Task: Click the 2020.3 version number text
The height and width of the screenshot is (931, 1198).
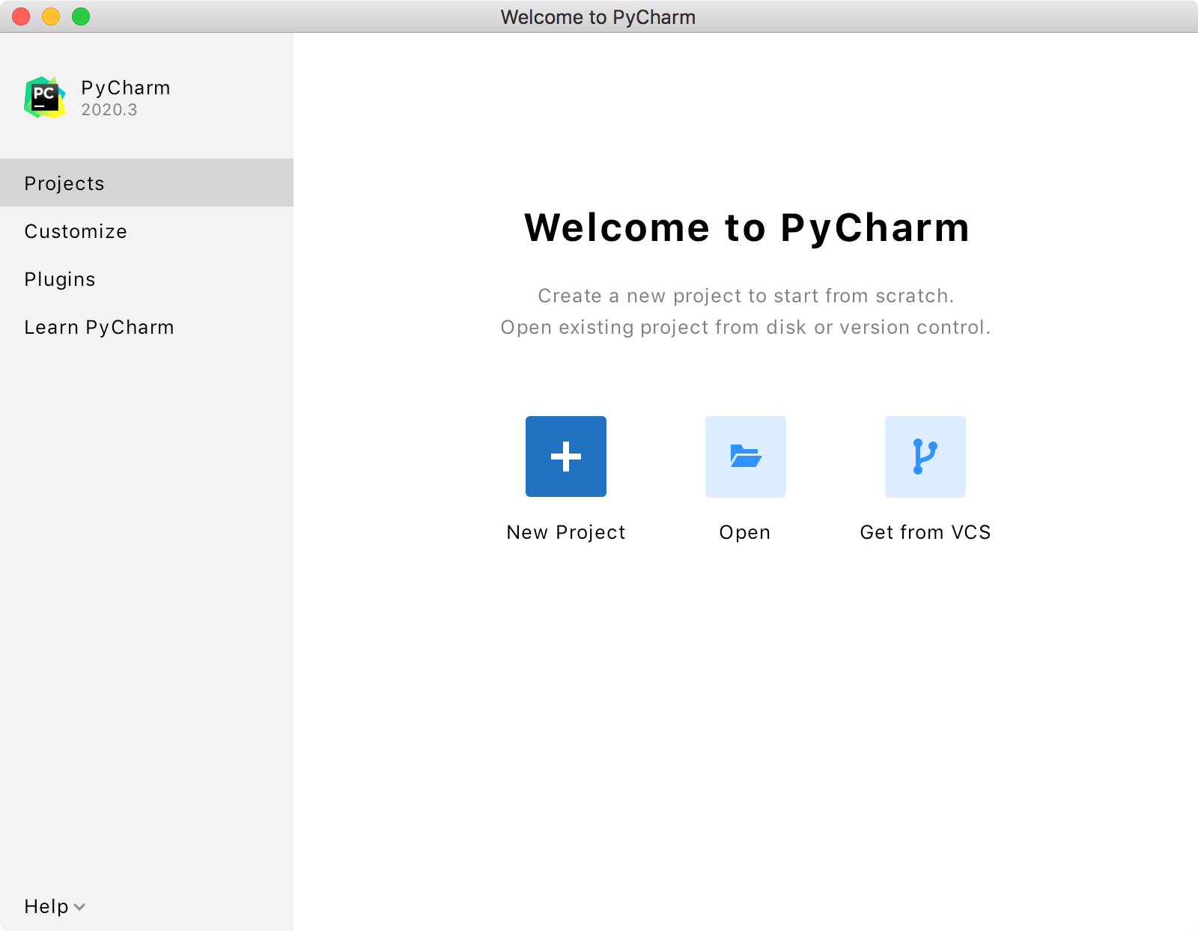Action: (x=109, y=110)
